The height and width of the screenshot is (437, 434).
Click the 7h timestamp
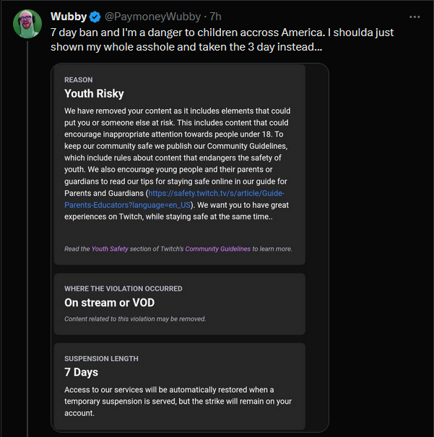tap(216, 17)
